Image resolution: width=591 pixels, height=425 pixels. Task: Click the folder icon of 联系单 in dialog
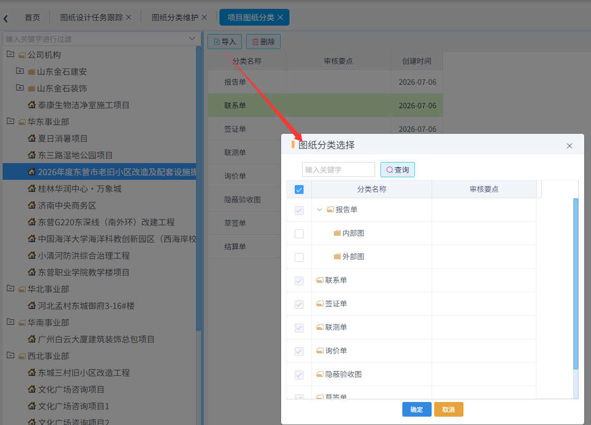pos(320,280)
